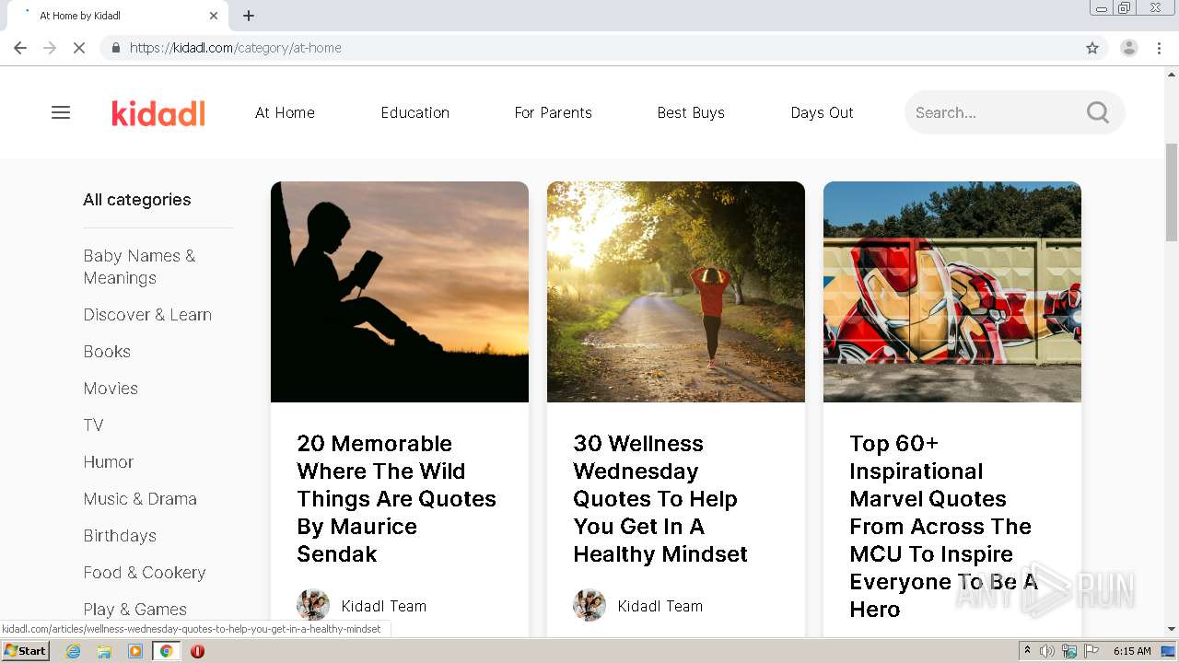Open the Chrome profile avatar icon

click(1128, 48)
